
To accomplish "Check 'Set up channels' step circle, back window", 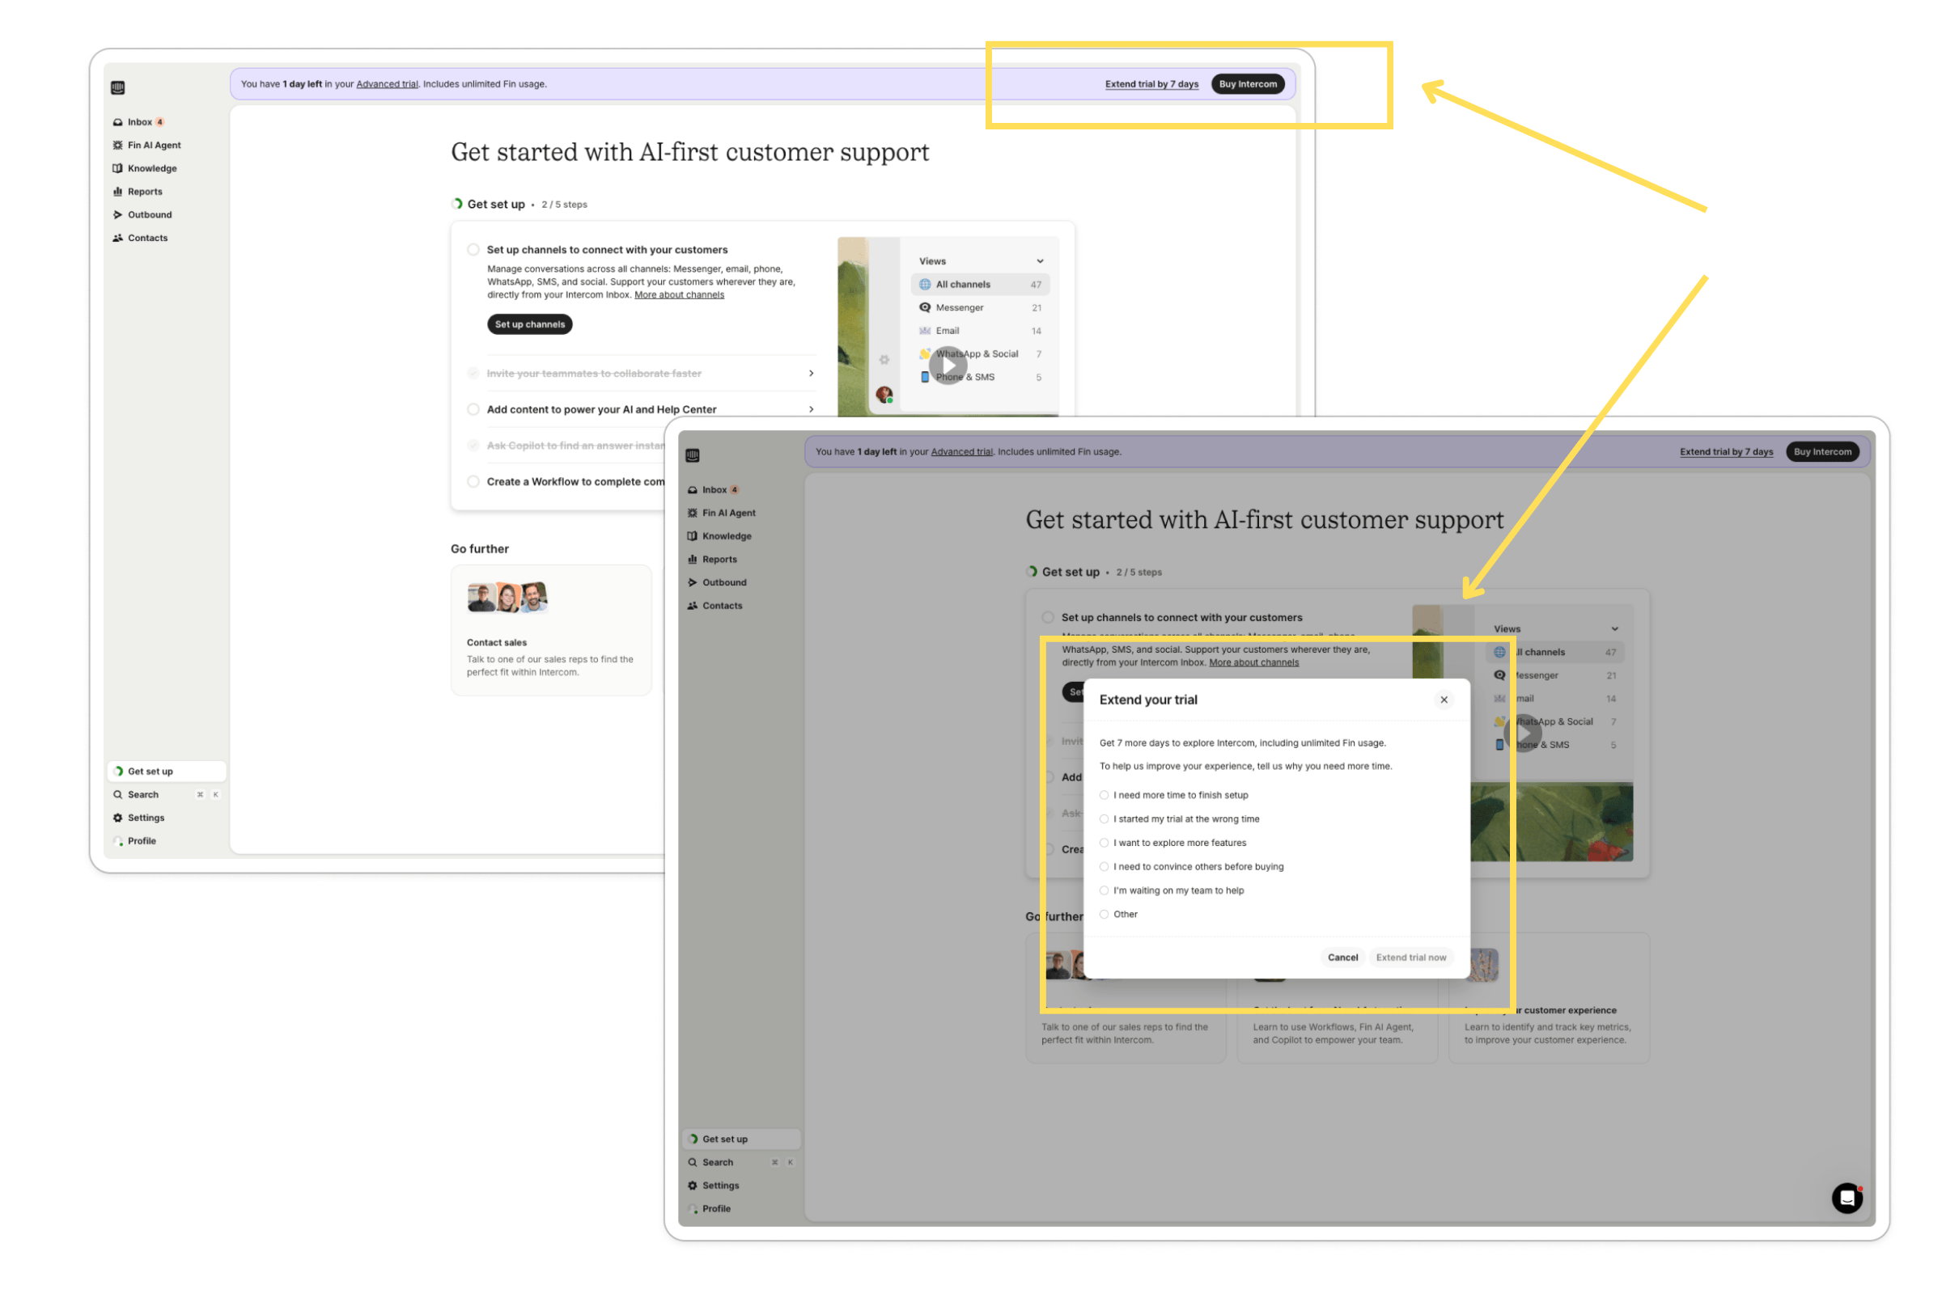I will tap(473, 250).
